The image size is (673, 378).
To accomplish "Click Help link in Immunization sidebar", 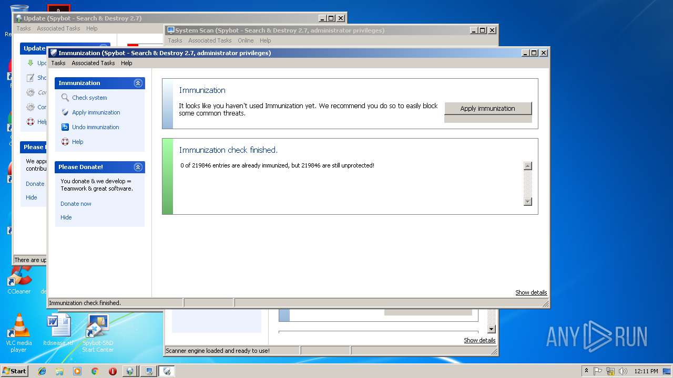I will coord(77,142).
